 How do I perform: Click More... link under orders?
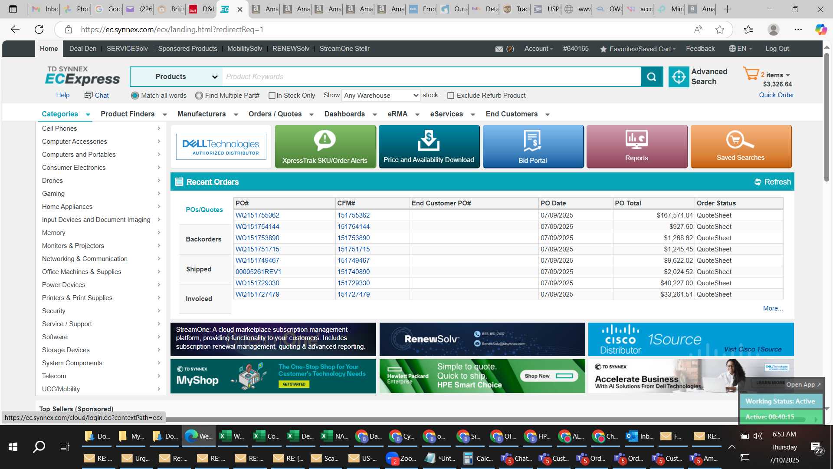pos(773,308)
